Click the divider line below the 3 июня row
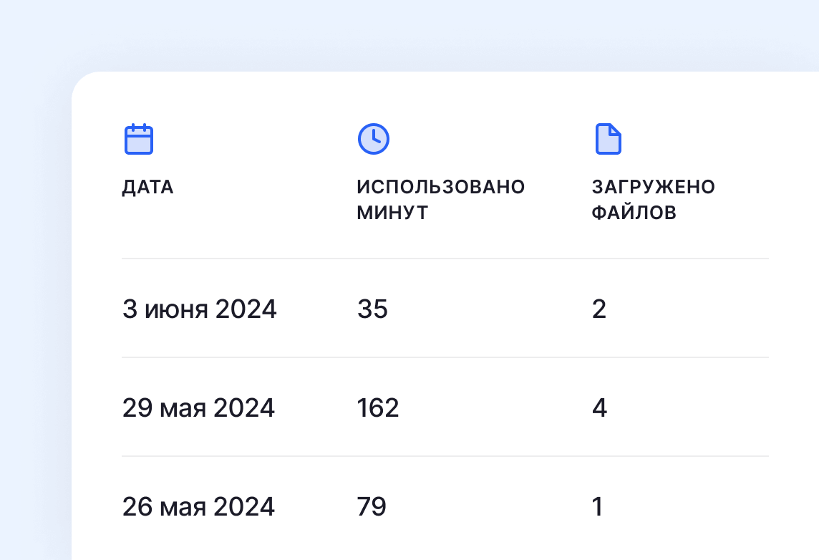This screenshot has width=819, height=560. 445,357
